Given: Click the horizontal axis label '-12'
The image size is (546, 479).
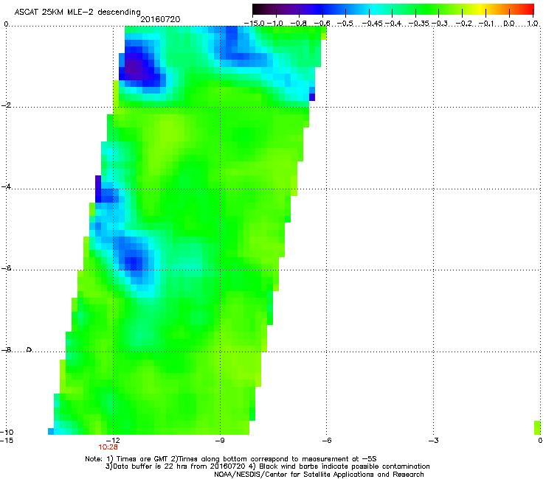Looking at the screenshot, I should 112,441.
